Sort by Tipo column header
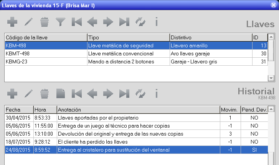 coord(129,37)
